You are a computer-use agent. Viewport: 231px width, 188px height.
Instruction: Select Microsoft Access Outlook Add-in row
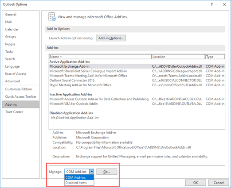coord(137,99)
